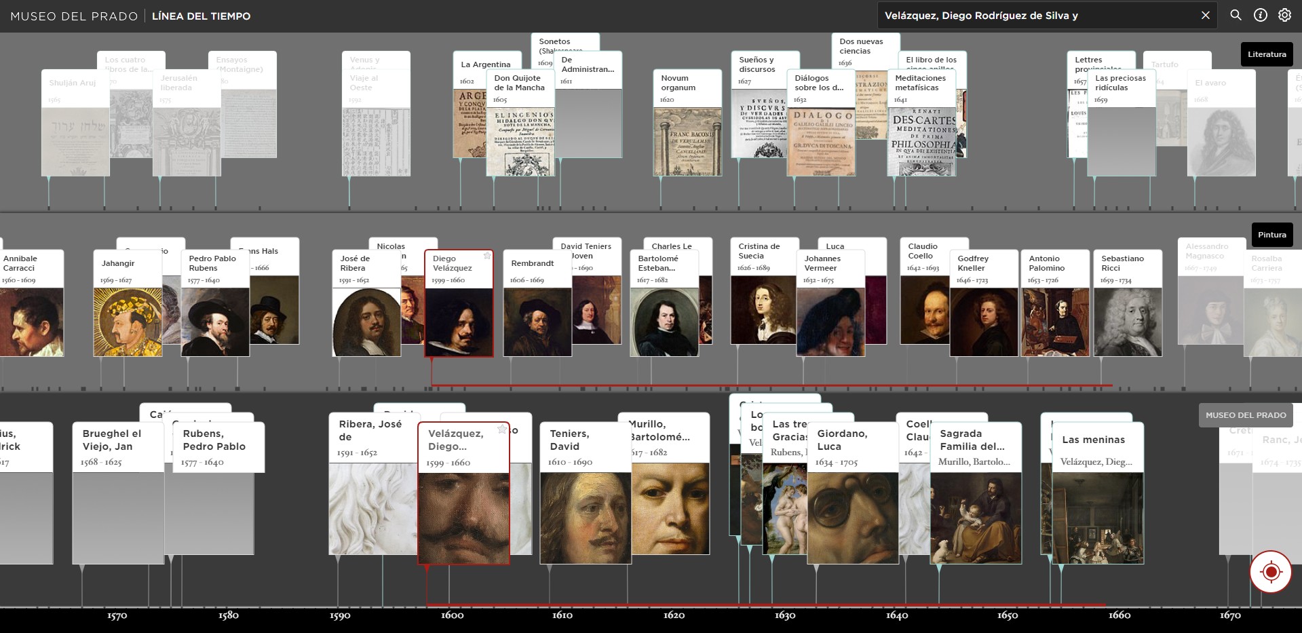
Task: Open the settings gear icon
Action: [x=1284, y=15]
